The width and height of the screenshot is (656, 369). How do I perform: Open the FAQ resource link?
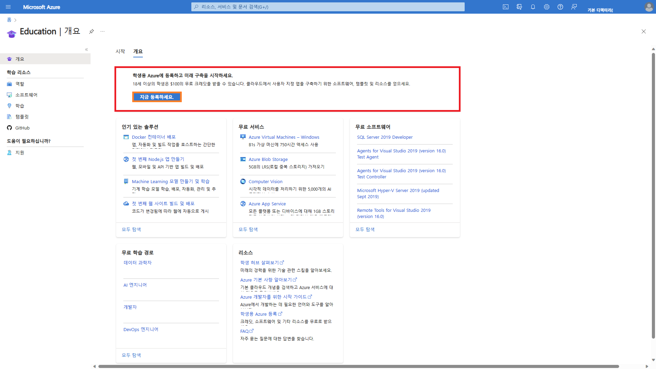247,331
